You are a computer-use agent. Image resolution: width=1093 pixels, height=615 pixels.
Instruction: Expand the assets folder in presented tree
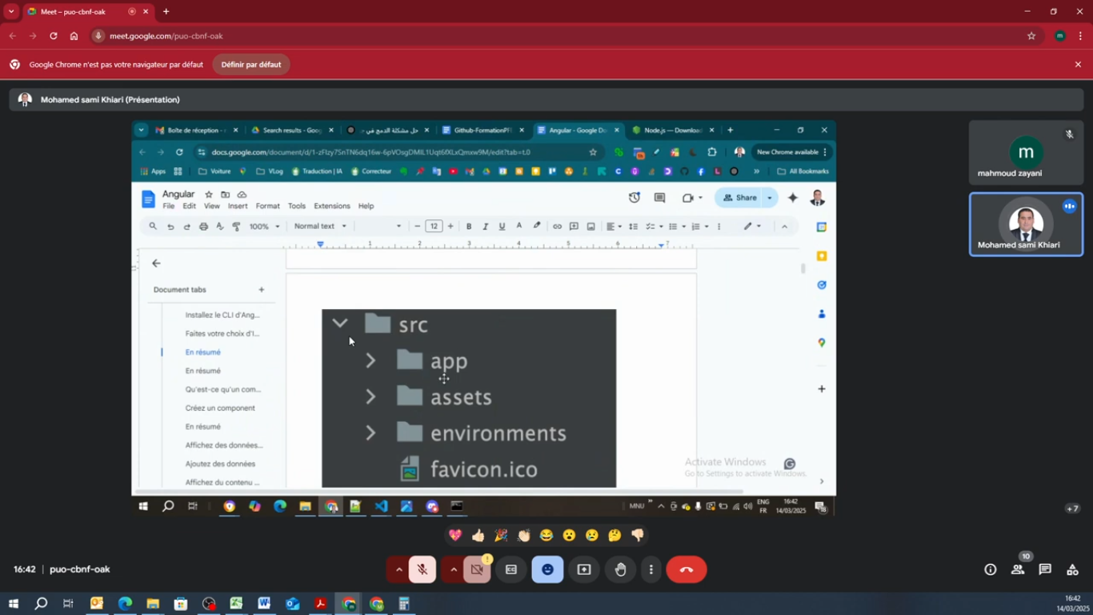370,397
